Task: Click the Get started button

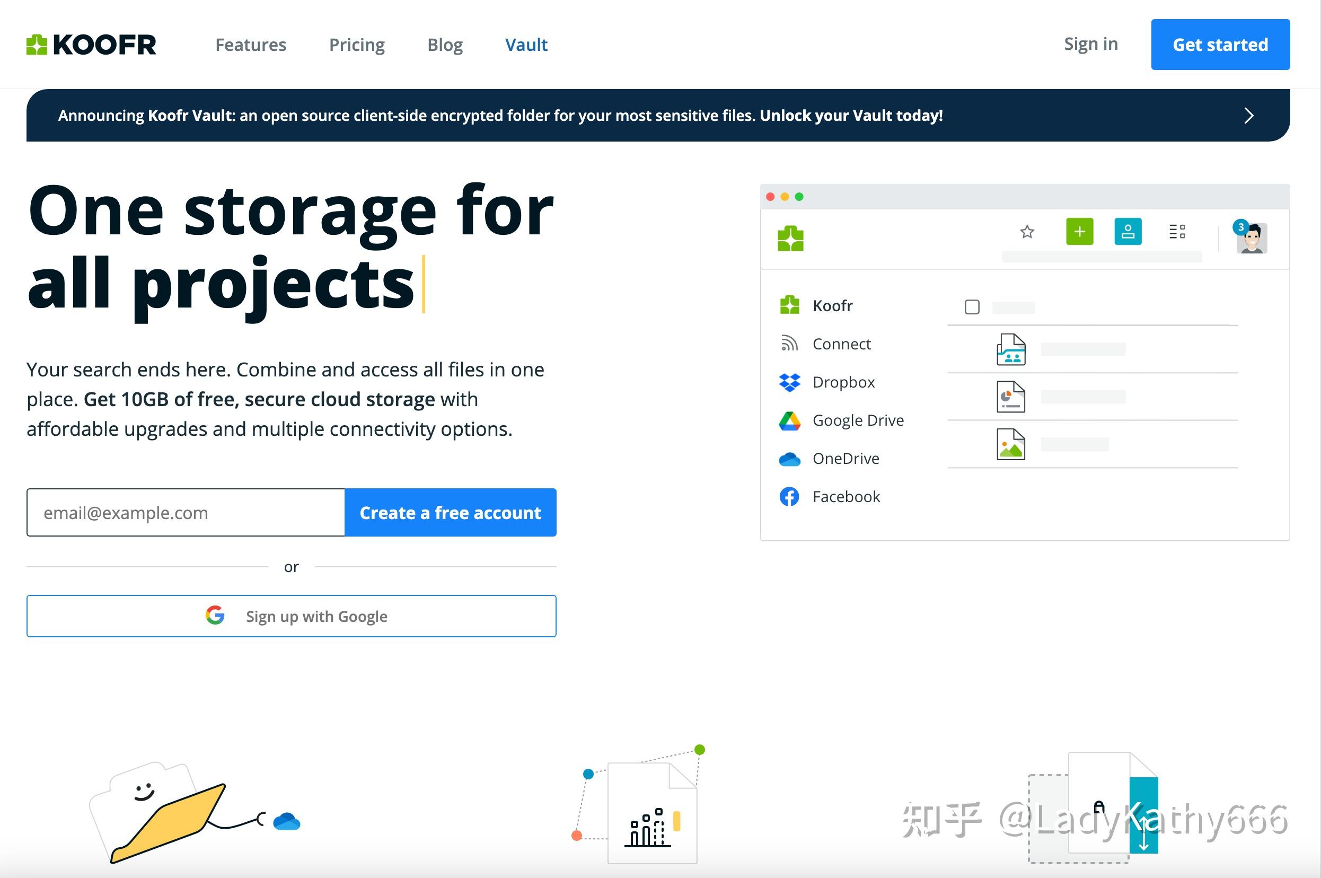Action: (x=1221, y=44)
